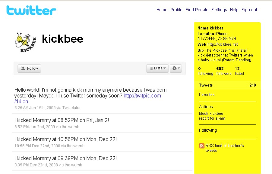Open the twitpic.com link in tweet
Viewport: 272px width, 174px height.
coord(142,96)
